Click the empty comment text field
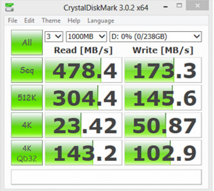The width and height of the screenshot is (214, 191). [106, 177]
